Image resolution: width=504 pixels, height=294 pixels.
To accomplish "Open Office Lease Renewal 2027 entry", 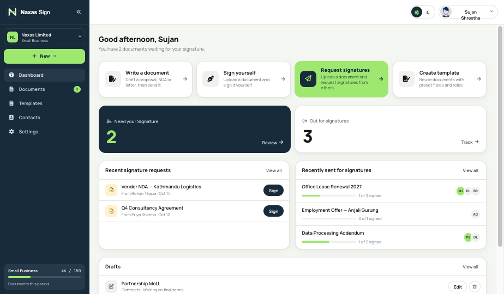I will pyautogui.click(x=391, y=191).
